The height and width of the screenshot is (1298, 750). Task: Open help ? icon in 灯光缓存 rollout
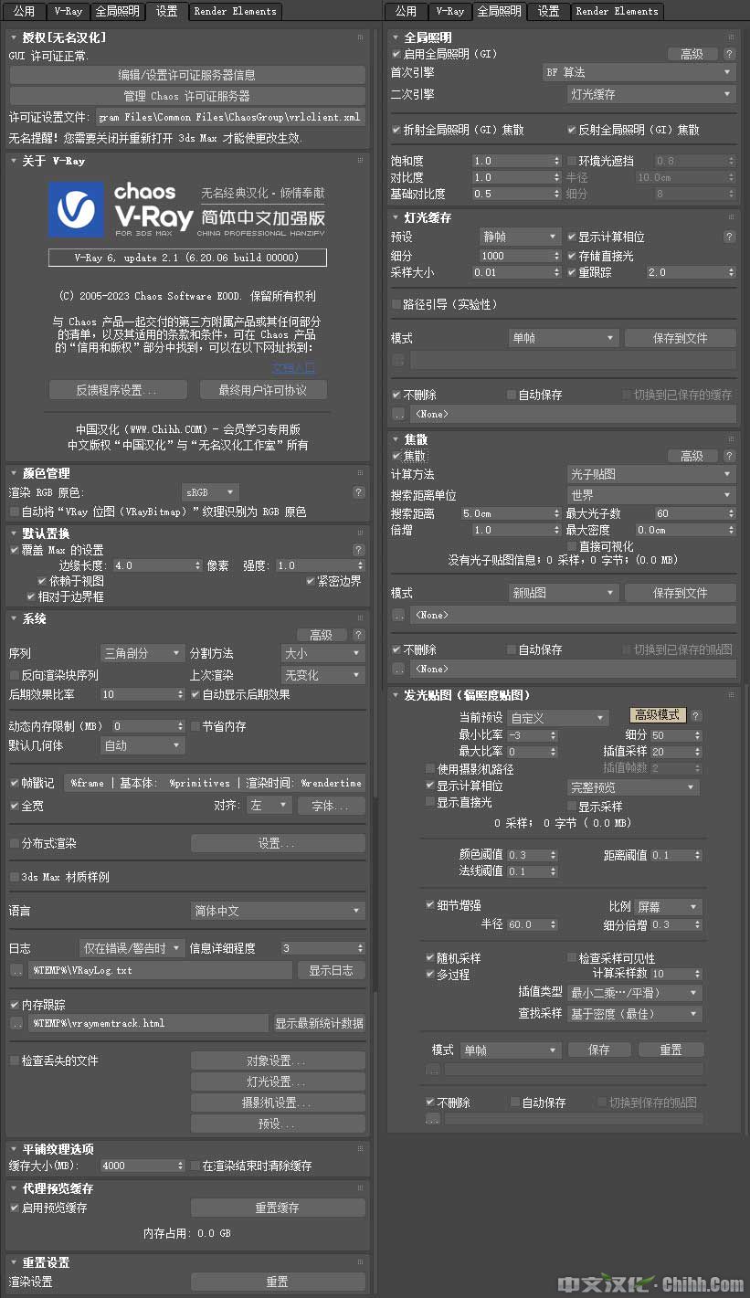[729, 237]
